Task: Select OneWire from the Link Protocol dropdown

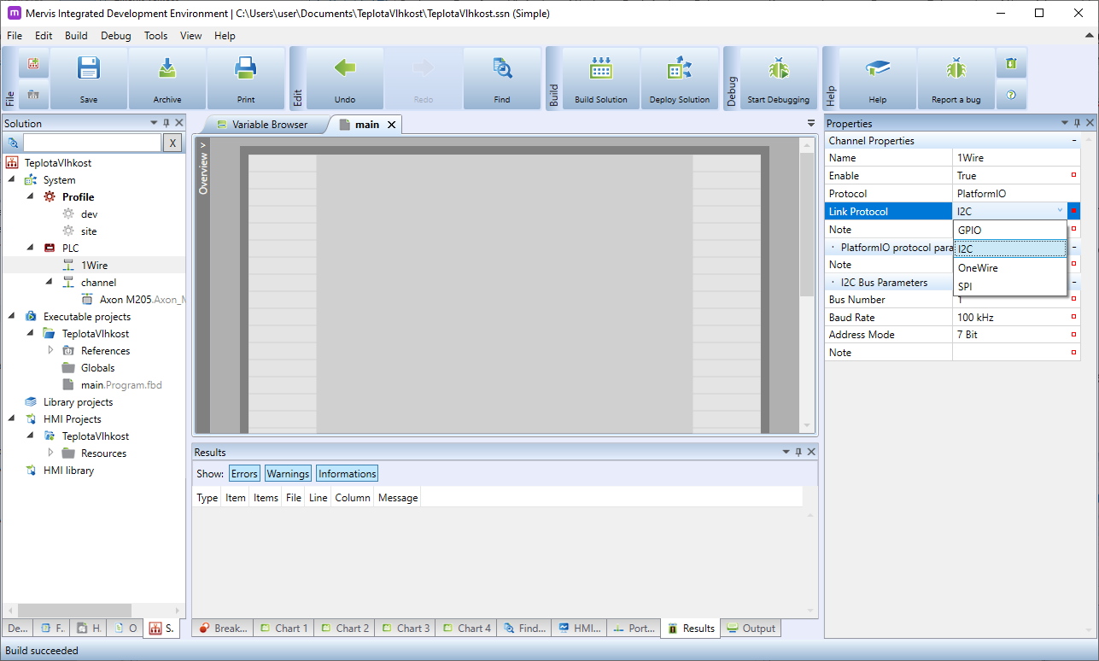Action: (x=978, y=268)
